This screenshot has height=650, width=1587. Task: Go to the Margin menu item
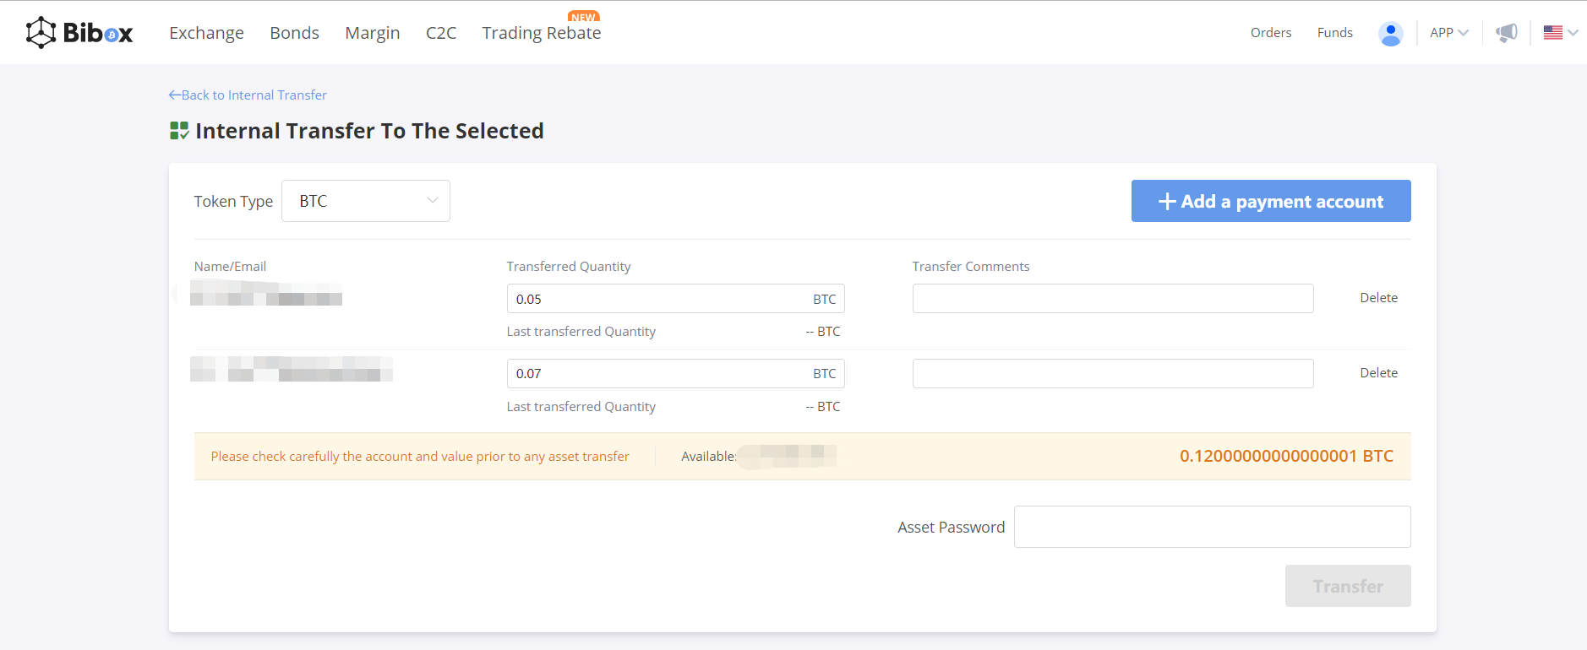pos(372,33)
